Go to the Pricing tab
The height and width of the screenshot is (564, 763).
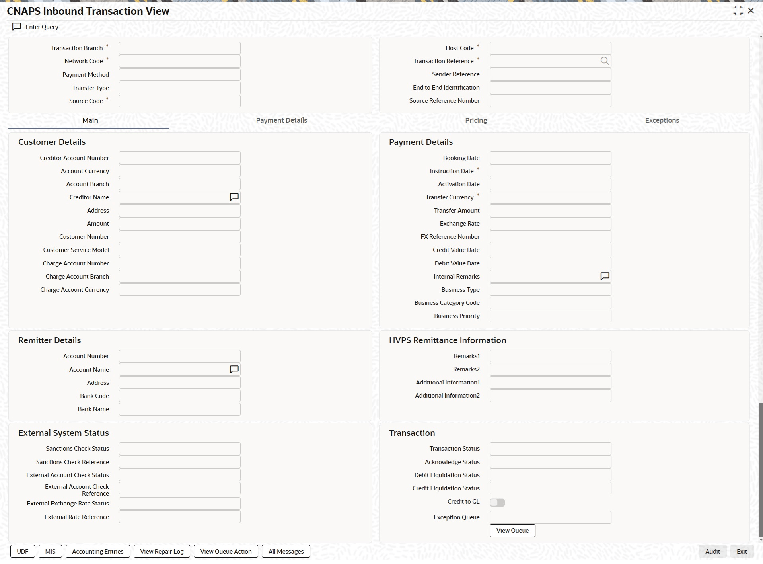[x=476, y=120]
